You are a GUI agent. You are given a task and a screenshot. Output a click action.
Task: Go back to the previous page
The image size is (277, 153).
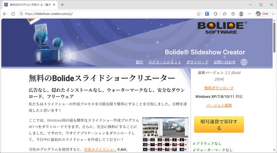(x=5, y=14)
